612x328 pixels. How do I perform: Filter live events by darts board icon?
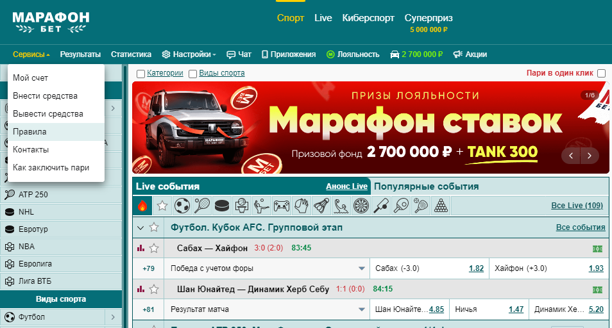(x=361, y=206)
